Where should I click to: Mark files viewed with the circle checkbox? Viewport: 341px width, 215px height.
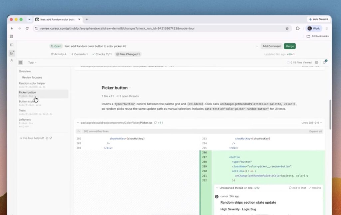[x=288, y=62]
